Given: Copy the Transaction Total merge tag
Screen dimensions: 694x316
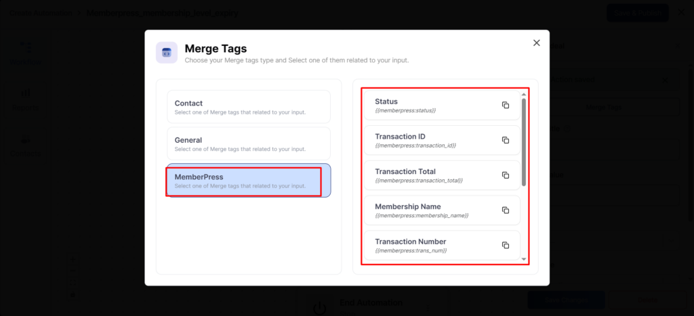Looking at the screenshot, I should (x=505, y=175).
